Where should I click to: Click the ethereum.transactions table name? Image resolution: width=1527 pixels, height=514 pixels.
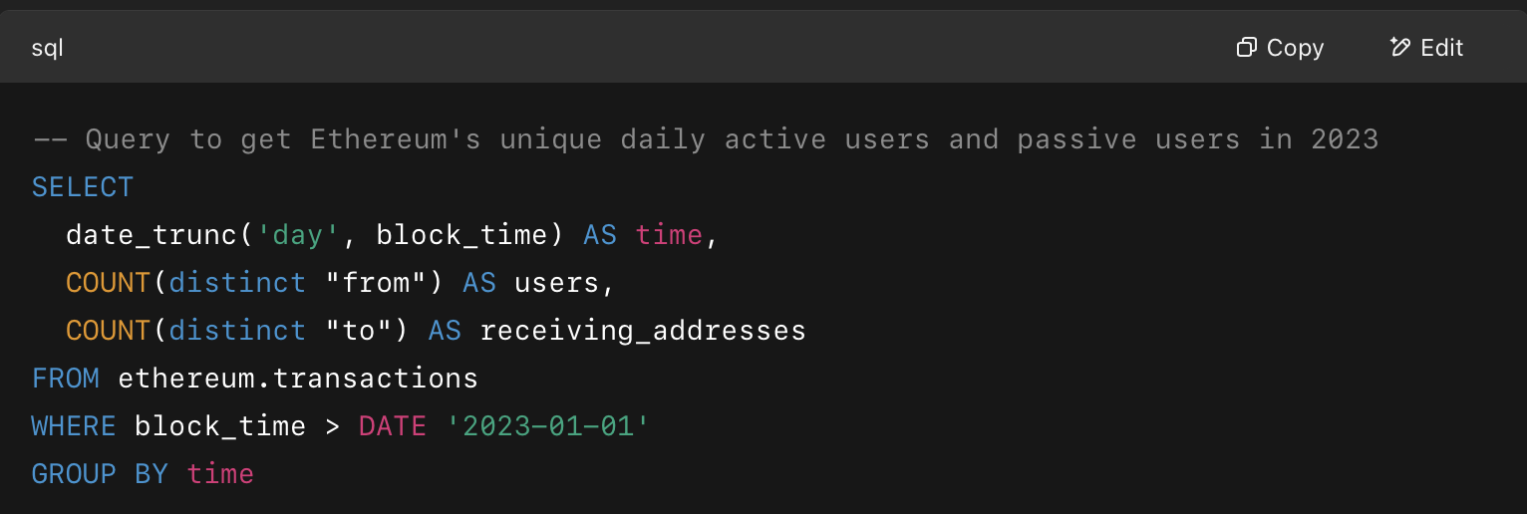[x=298, y=379]
